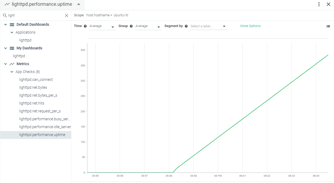Viewport: 334px width, 183px height.
Task: Click the metric title line-chart icon
Action: coord(7,4)
